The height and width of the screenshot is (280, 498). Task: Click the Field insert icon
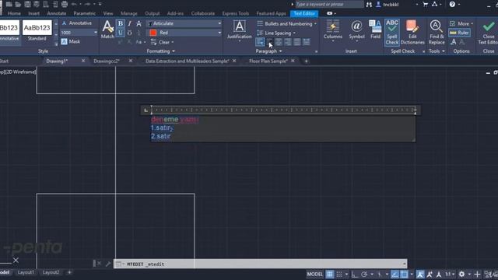pos(375,30)
